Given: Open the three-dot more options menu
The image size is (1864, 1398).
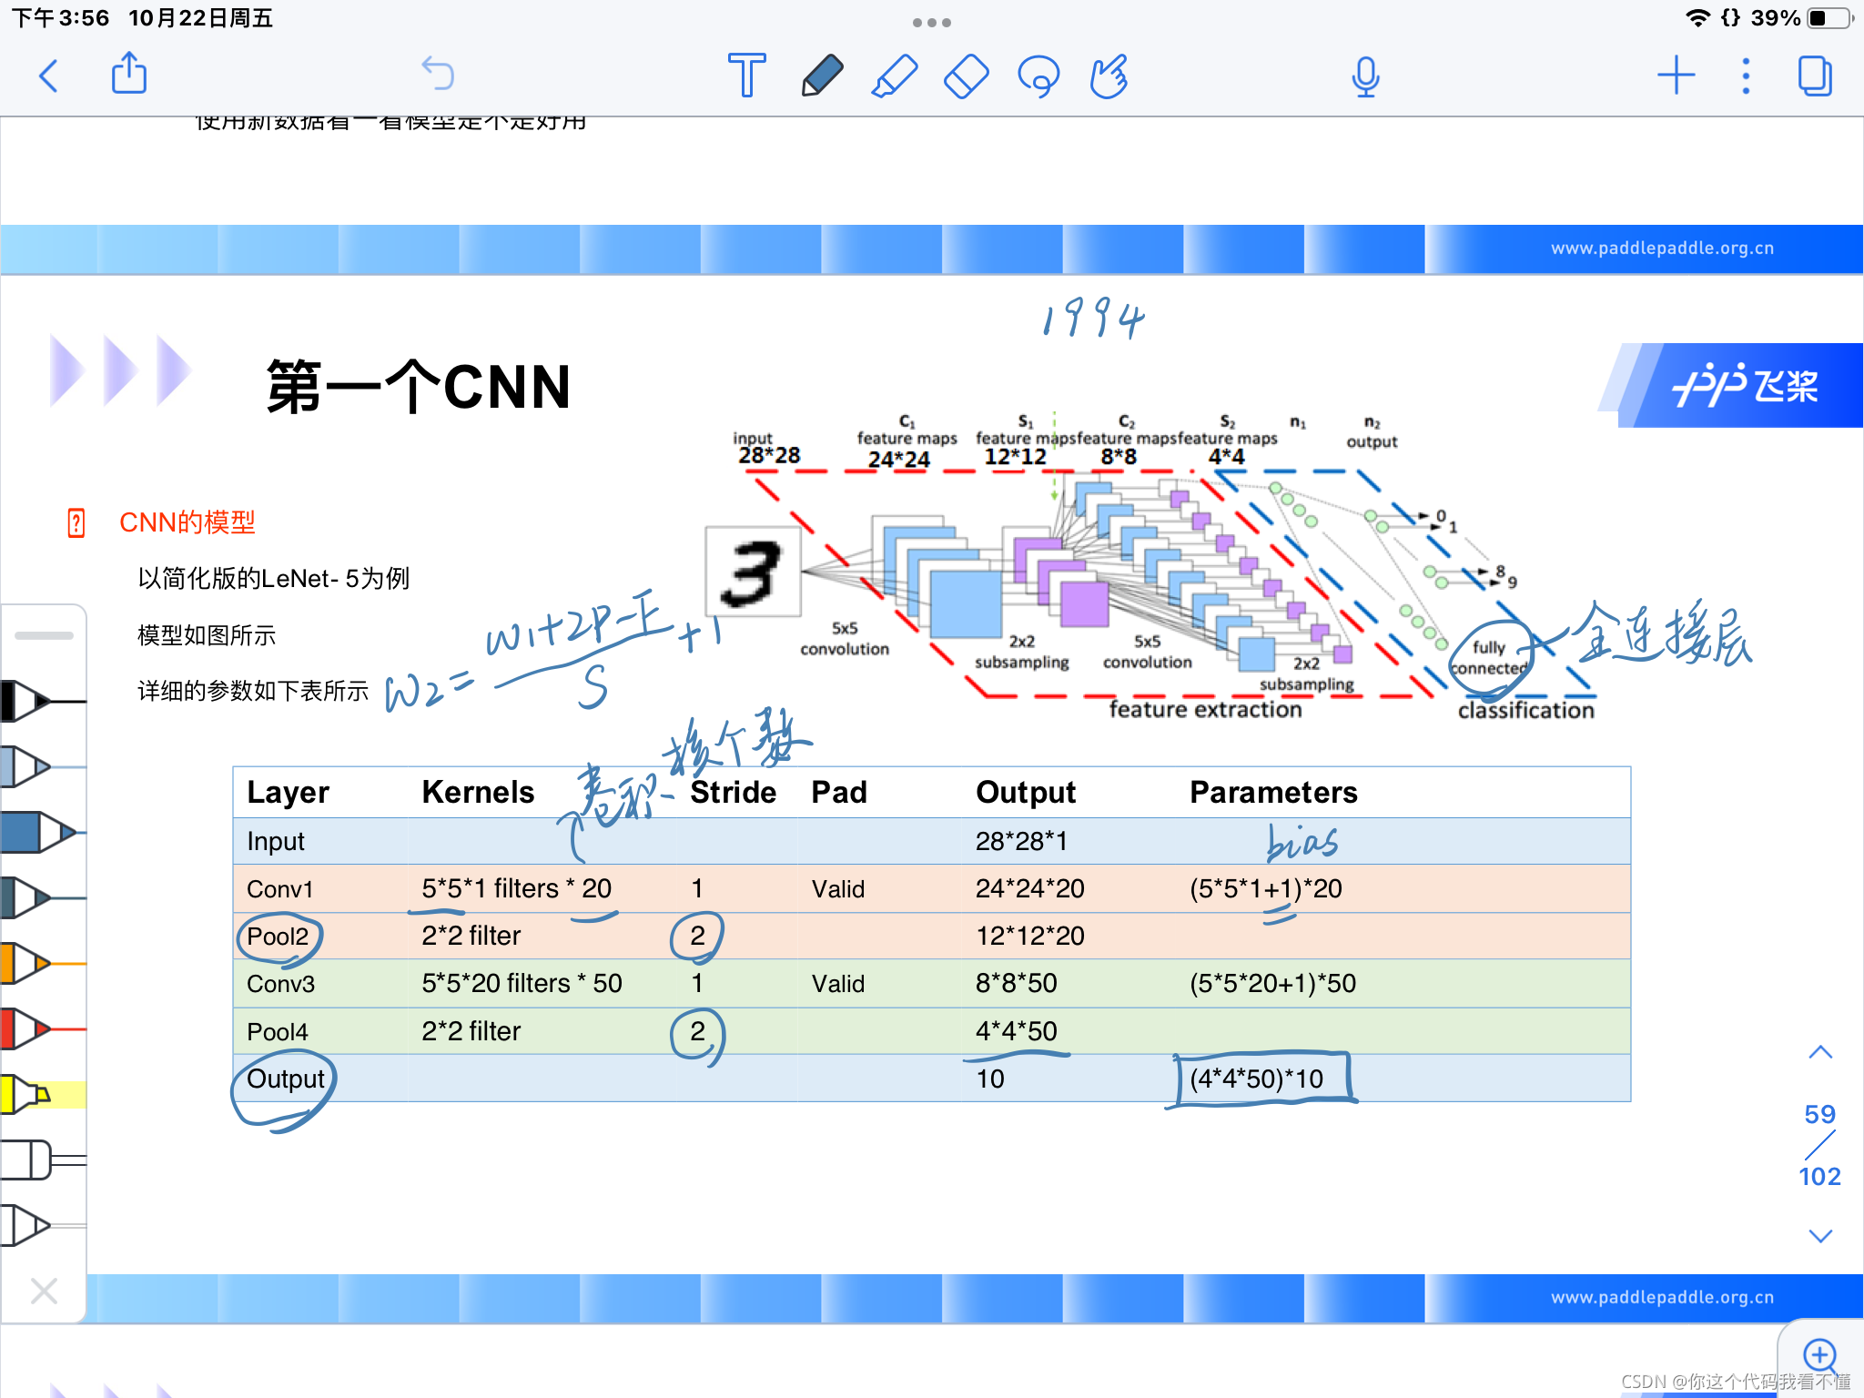Looking at the screenshot, I should [1746, 76].
